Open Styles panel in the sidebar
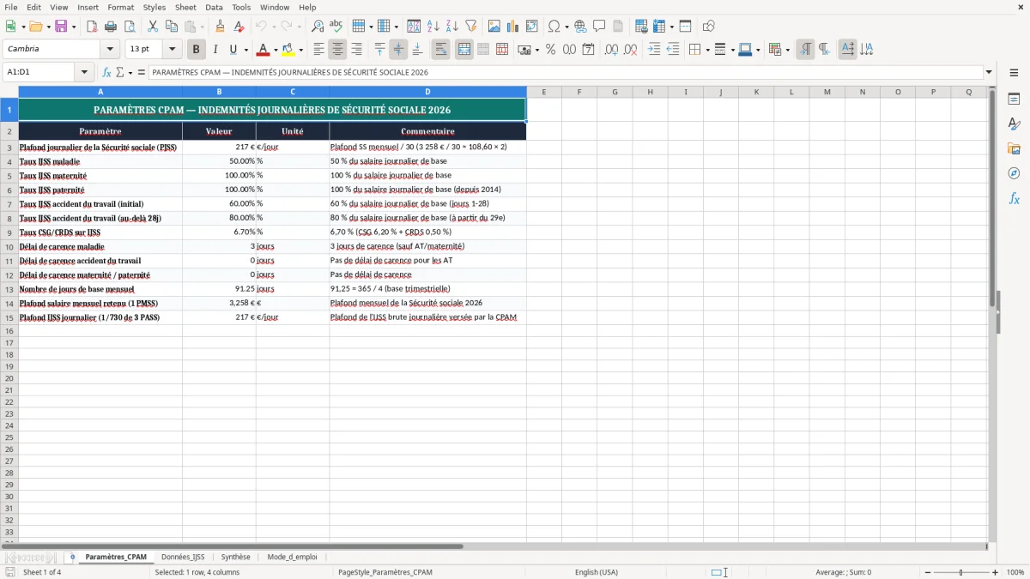The image size is (1030, 579). point(1014,124)
